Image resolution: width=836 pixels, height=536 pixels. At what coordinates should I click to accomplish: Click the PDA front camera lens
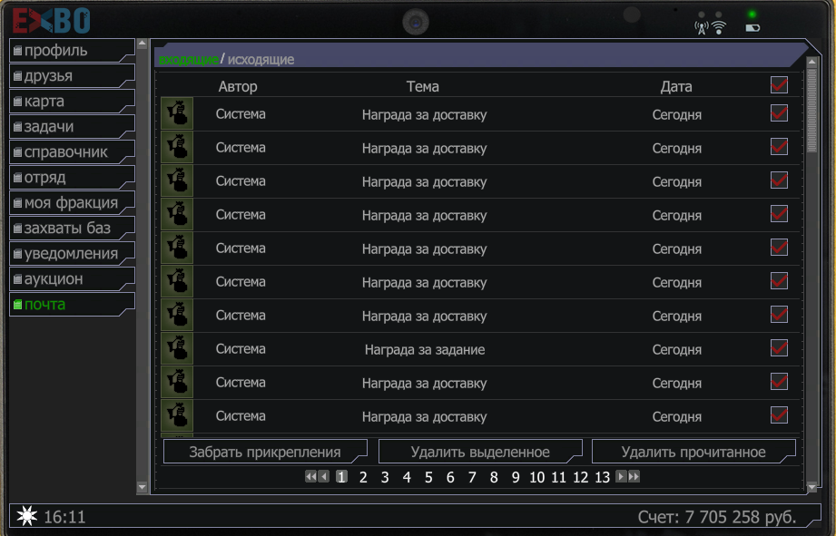point(416,23)
